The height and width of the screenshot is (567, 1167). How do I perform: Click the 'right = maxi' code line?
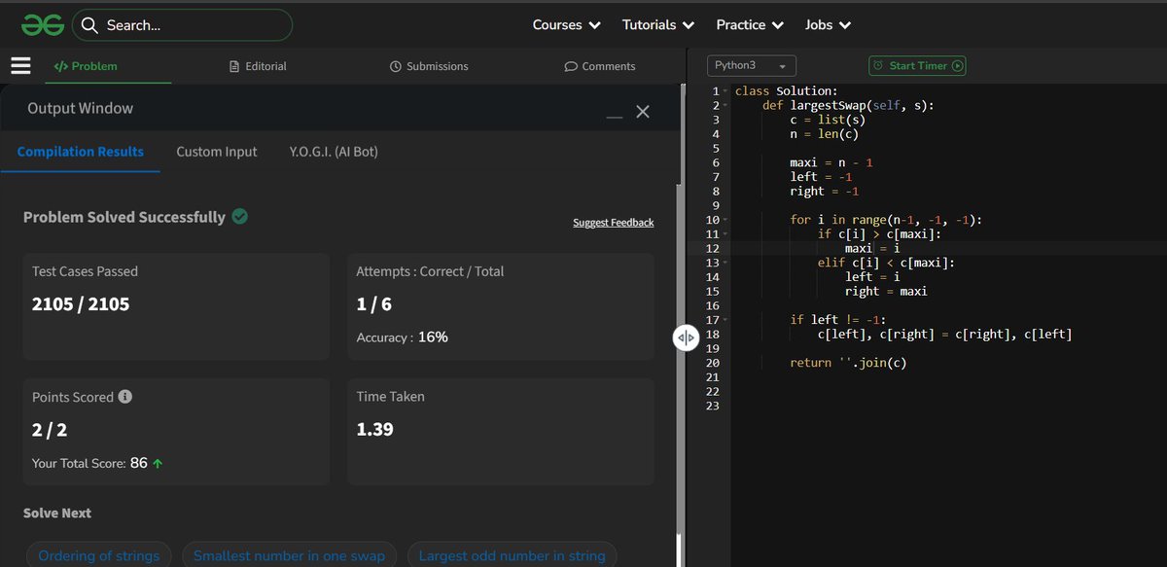[x=886, y=291]
